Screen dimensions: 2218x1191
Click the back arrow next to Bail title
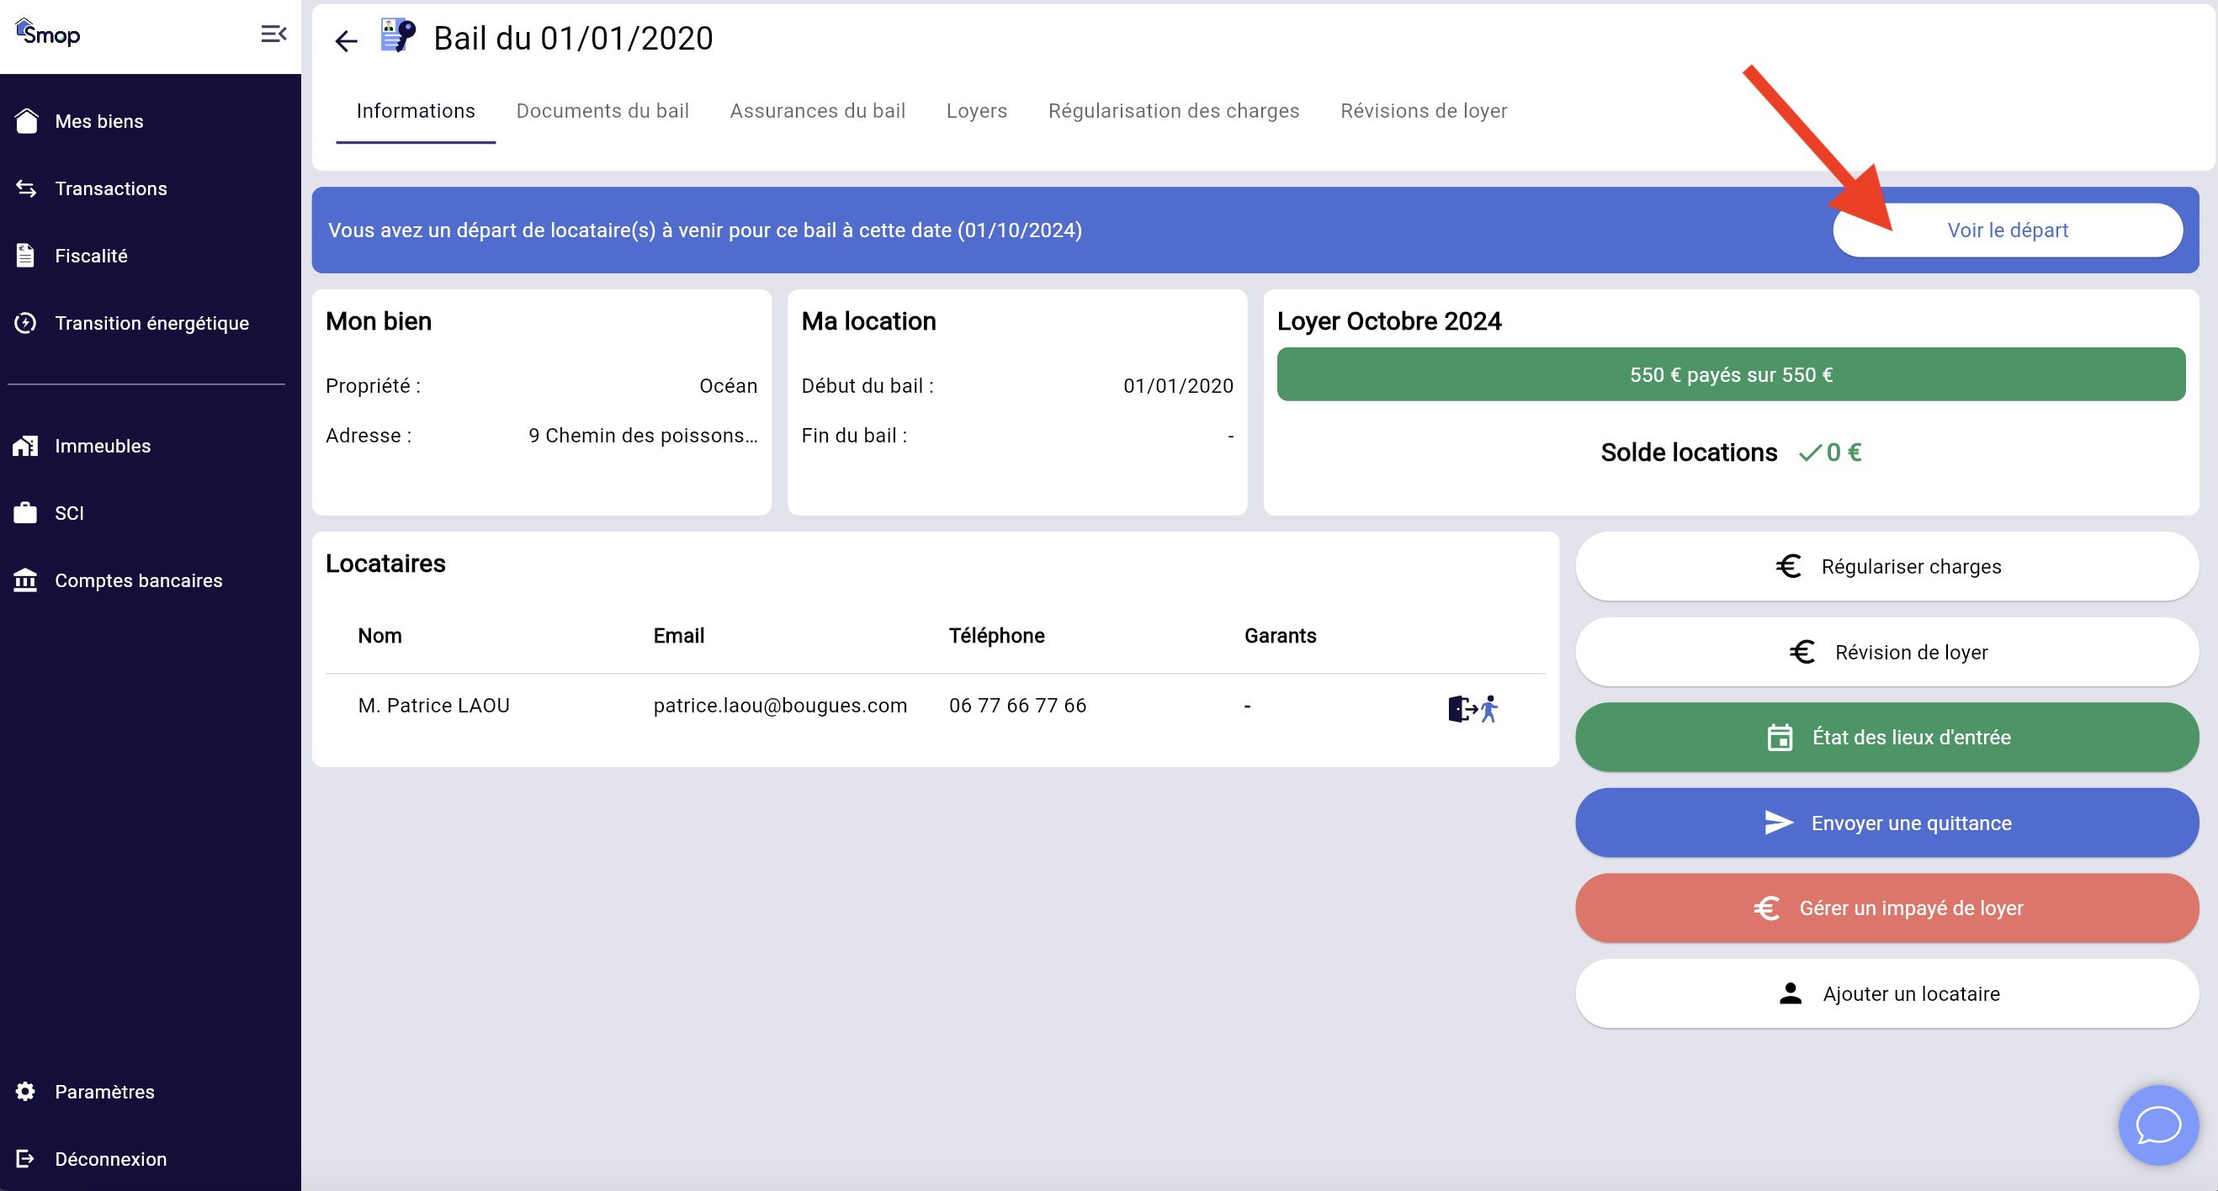346,40
